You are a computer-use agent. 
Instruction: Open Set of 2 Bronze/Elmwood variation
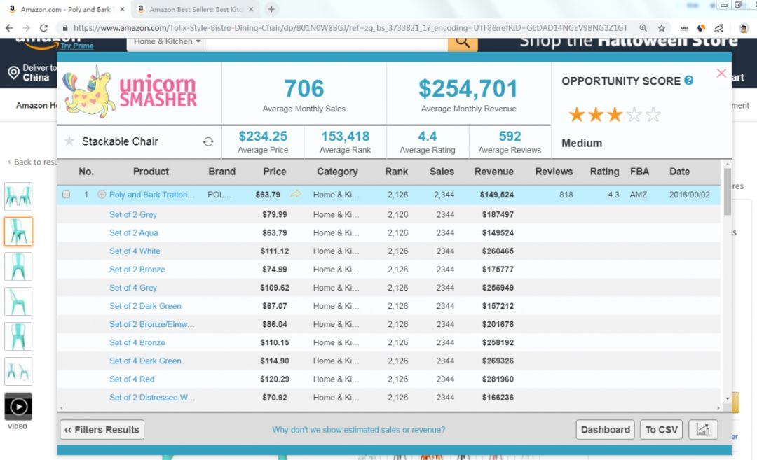point(151,324)
